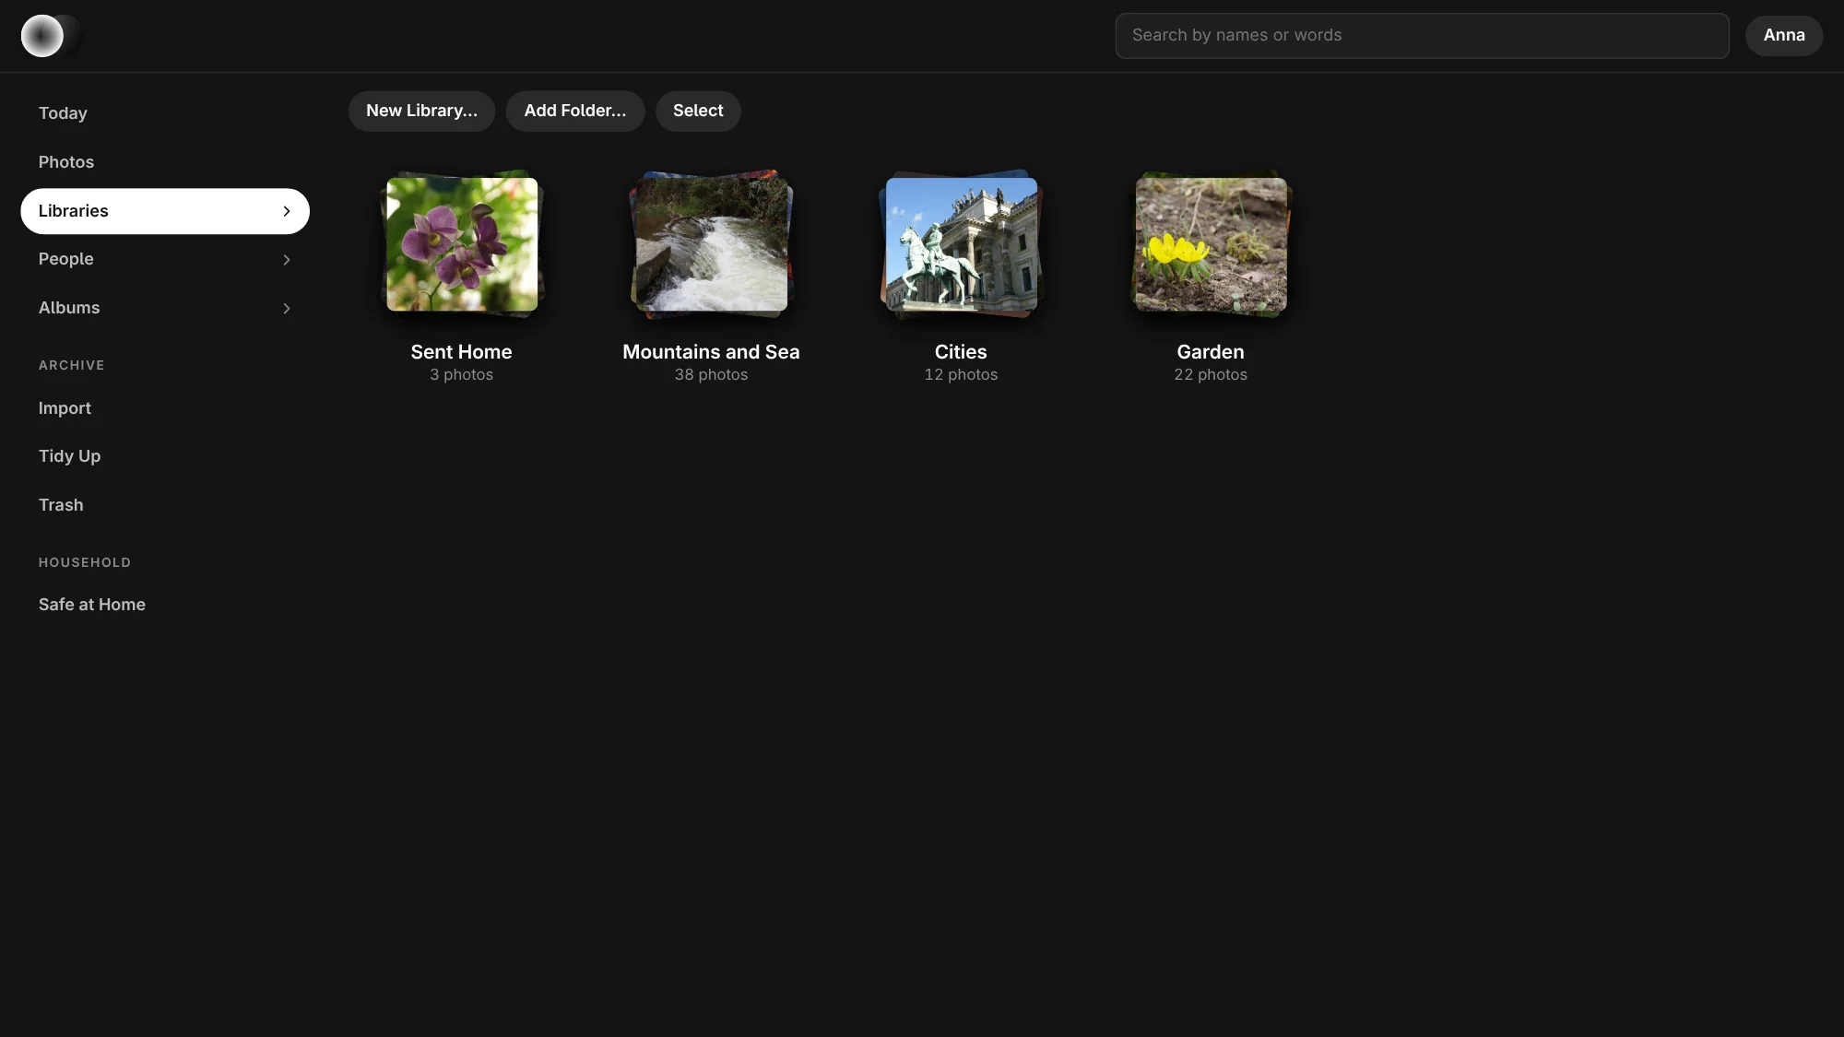Open the Today section

[165, 113]
